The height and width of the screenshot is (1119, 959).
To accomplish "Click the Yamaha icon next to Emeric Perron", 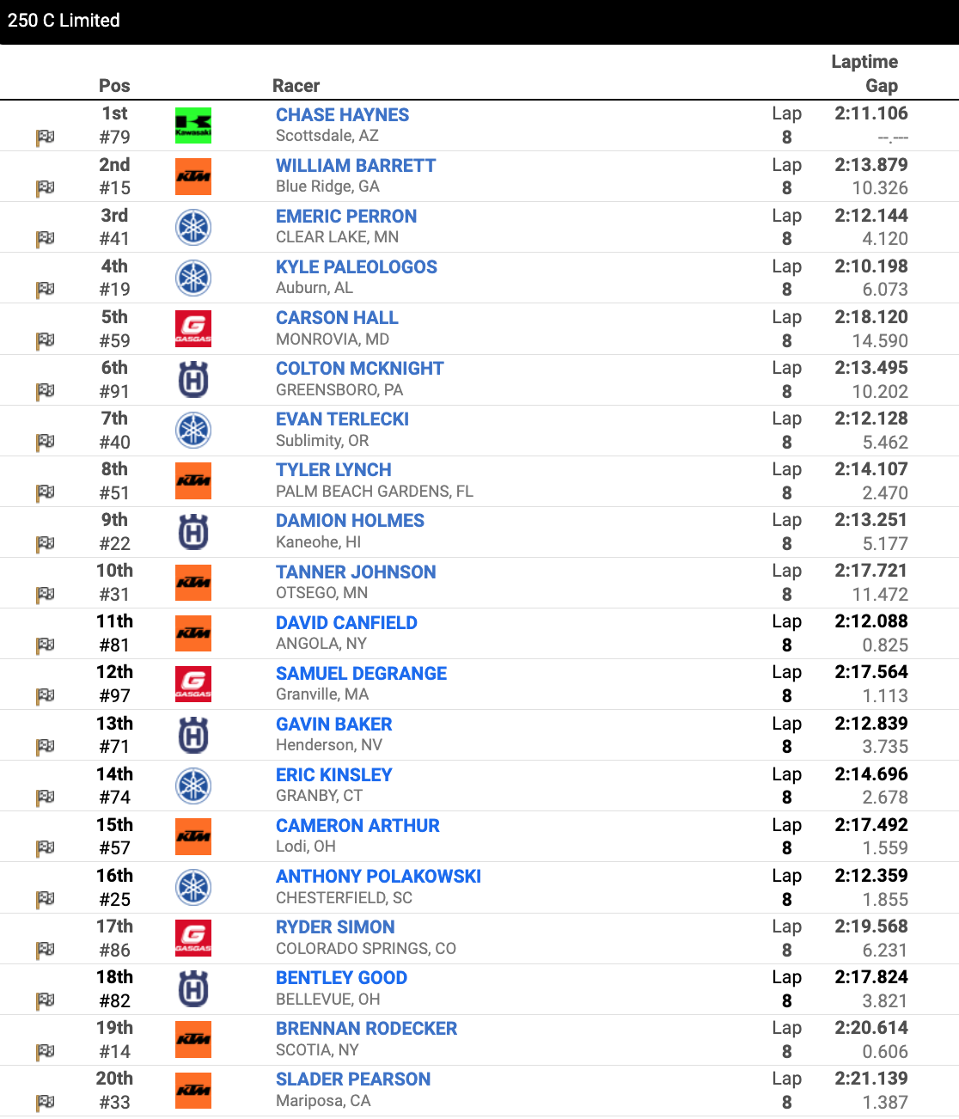I will (192, 227).
